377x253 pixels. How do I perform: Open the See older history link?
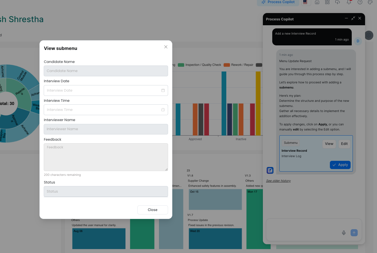pyautogui.click(x=278, y=180)
